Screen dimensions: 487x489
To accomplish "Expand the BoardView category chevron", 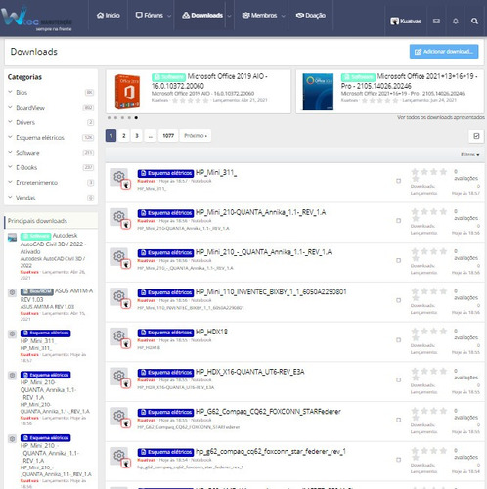I will 10,107.
